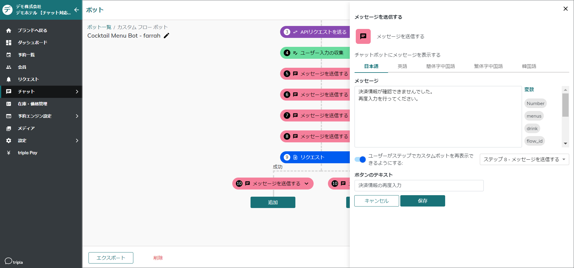574x268 pixels.
Task: Click the ボタンのテキスト input field
Action: pyautogui.click(x=419, y=185)
